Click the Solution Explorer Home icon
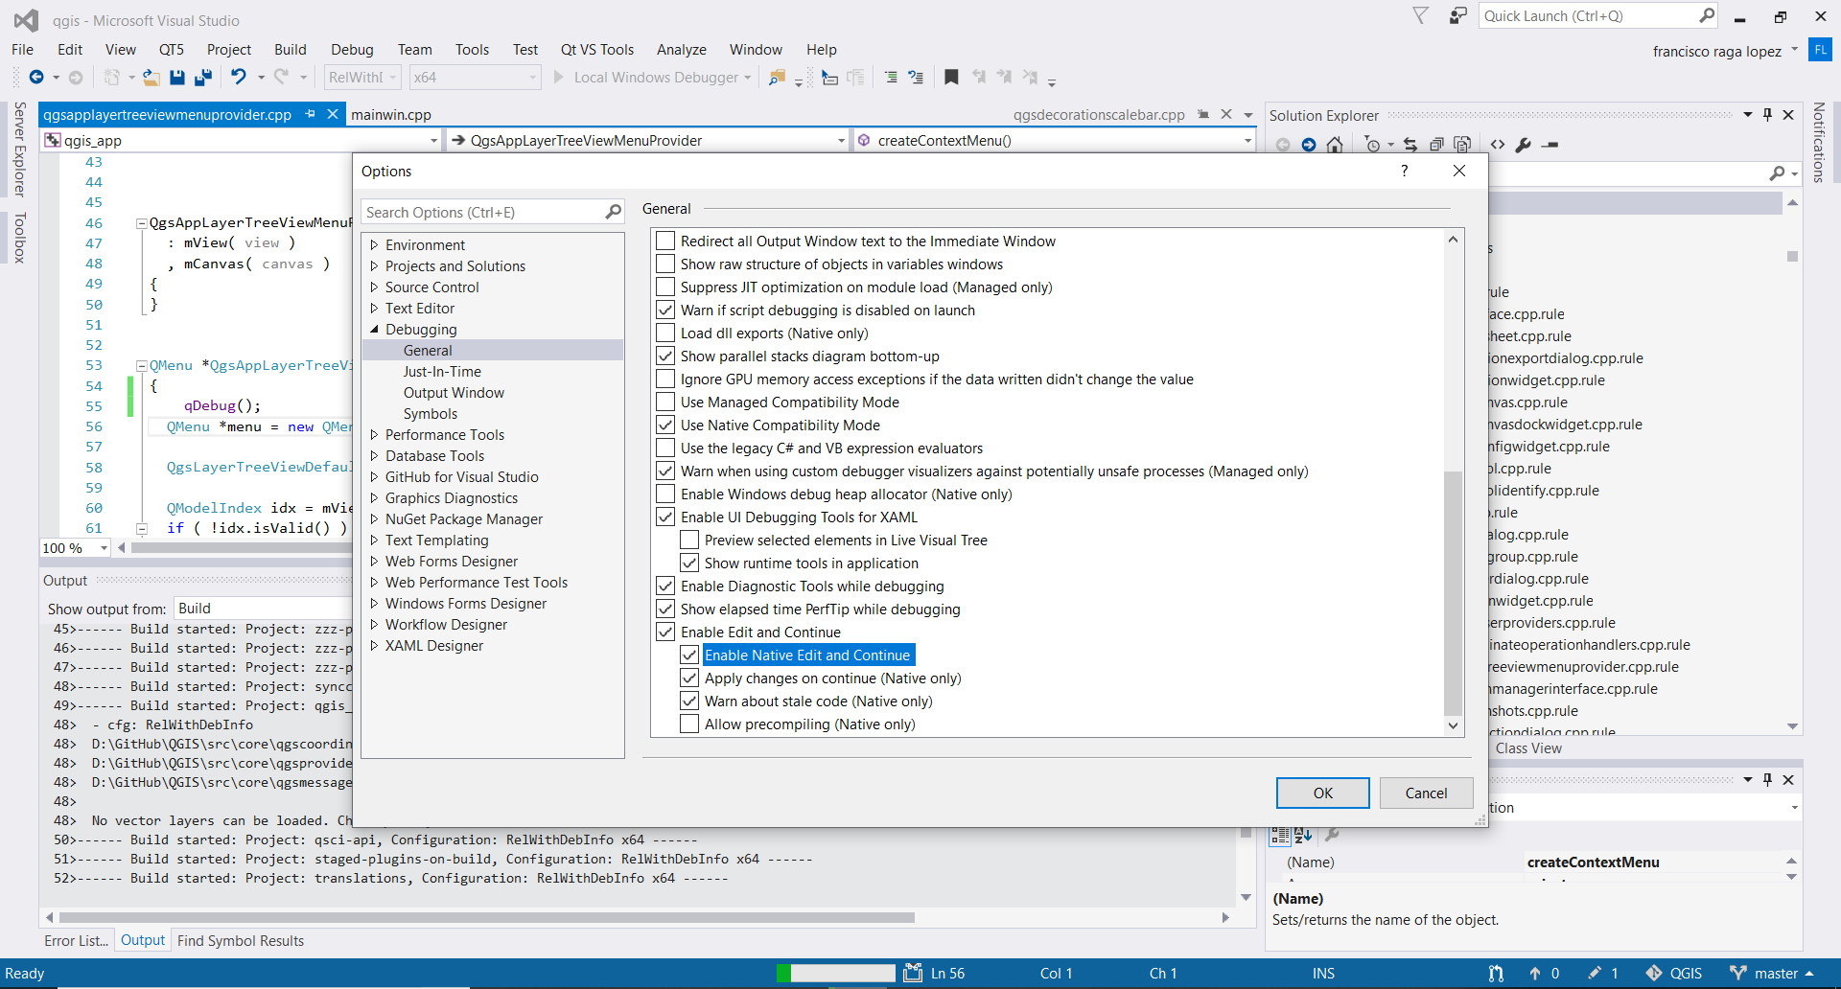Image resolution: width=1841 pixels, height=989 pixels. pos(1335,145)
